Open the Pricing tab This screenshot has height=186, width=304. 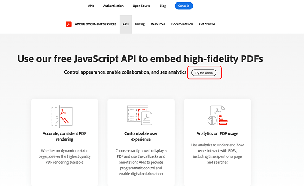pos(140,24)
